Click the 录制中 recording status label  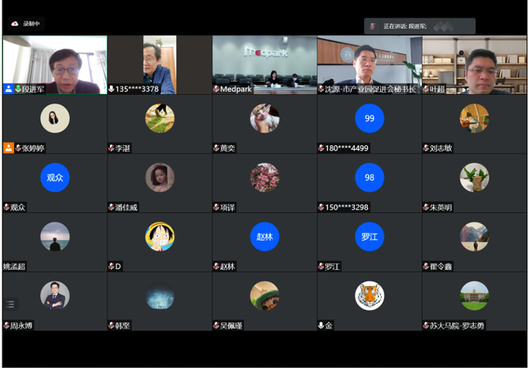31,24
